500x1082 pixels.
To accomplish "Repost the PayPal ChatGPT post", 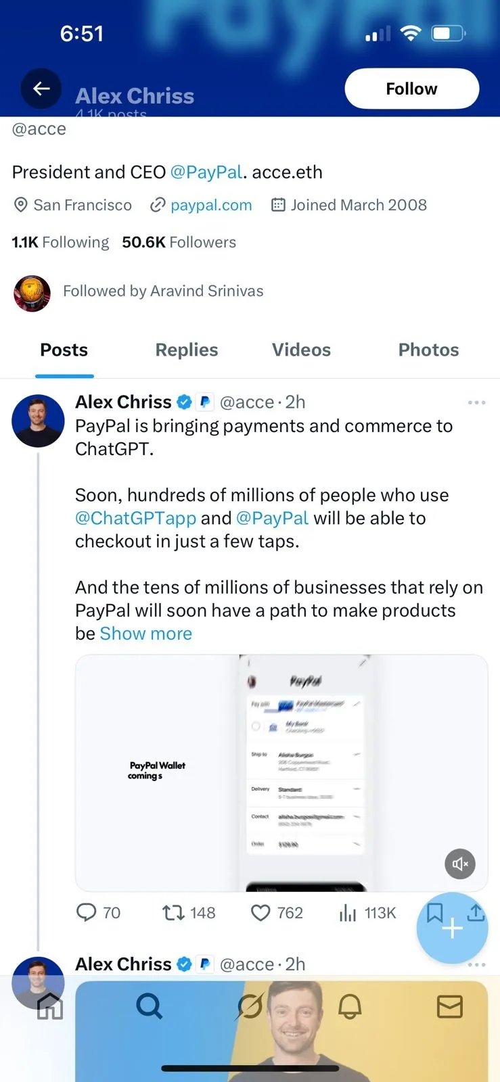I will click(x=174, y=913).
